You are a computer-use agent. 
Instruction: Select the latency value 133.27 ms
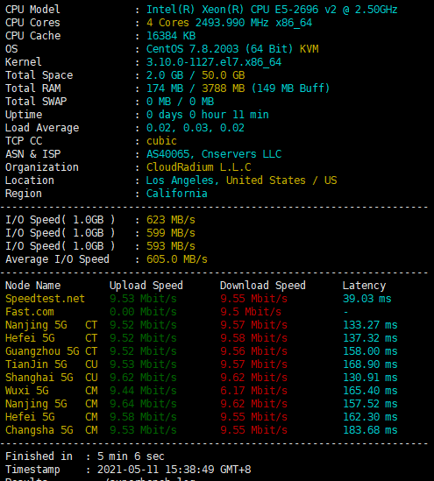[370, 325]
